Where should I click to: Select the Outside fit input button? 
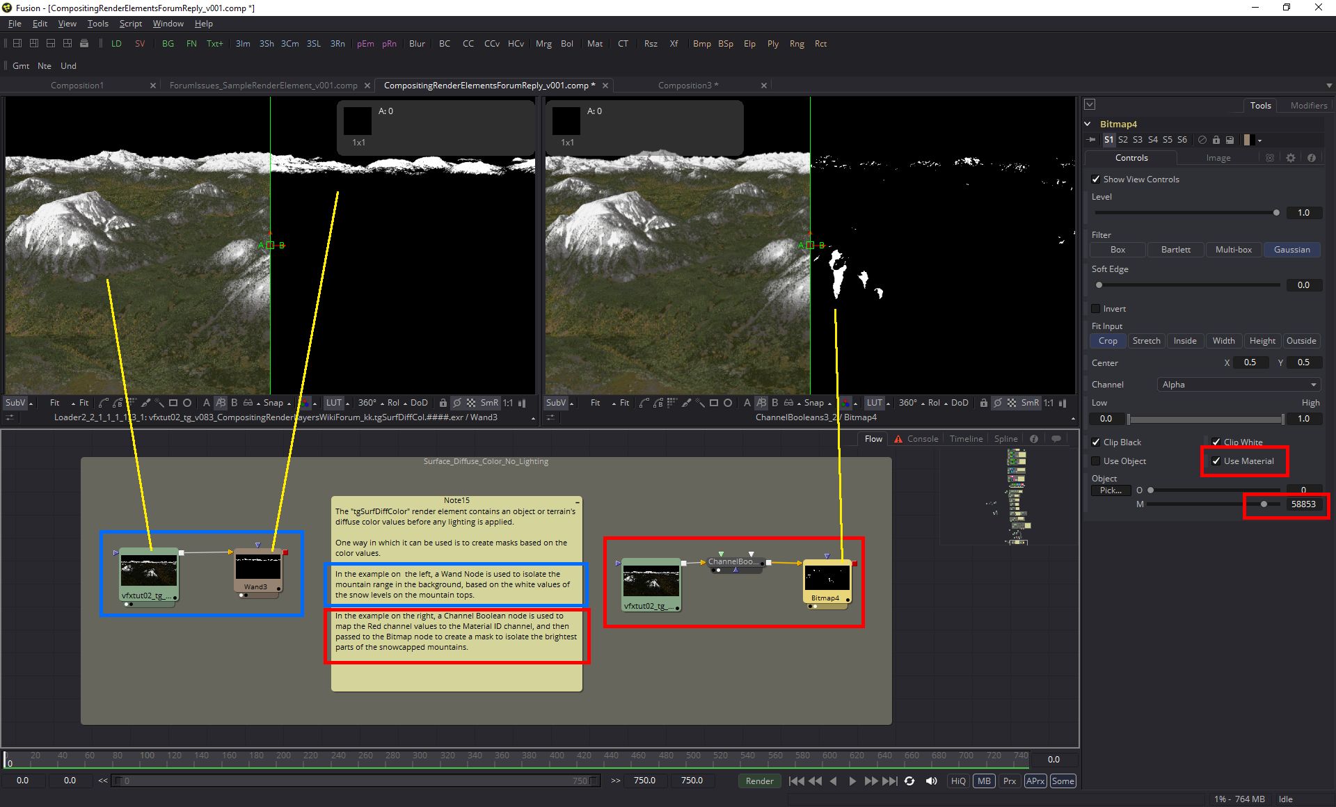click(x=1301, y=341)
